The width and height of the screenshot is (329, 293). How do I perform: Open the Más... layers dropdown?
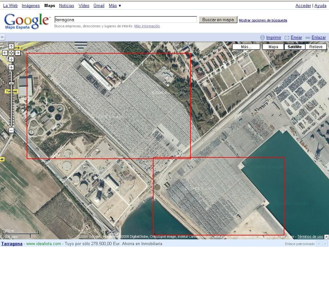coord(246,47)
